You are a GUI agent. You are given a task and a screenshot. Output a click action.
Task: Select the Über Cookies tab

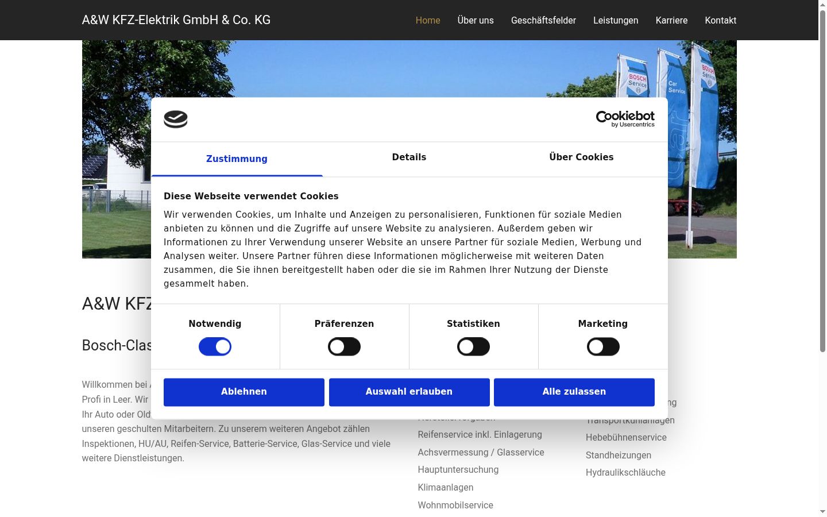[x=581, y=157]
